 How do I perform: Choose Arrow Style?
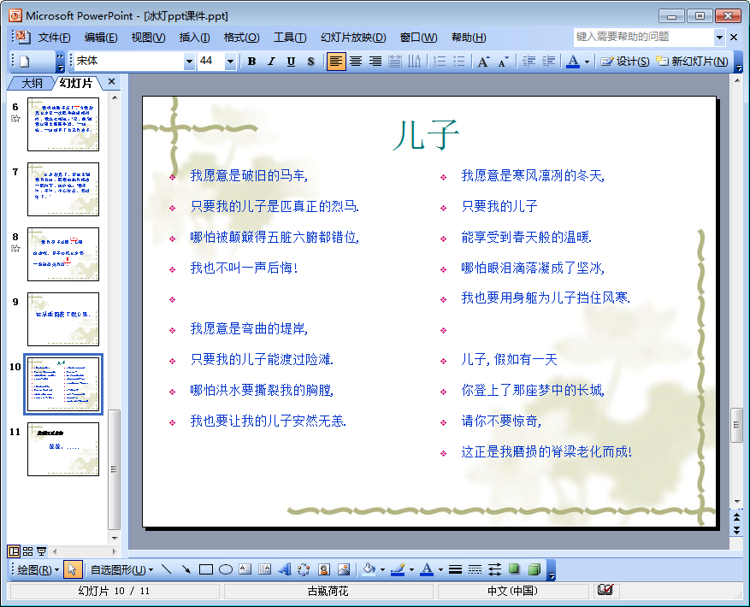[494, 569]
